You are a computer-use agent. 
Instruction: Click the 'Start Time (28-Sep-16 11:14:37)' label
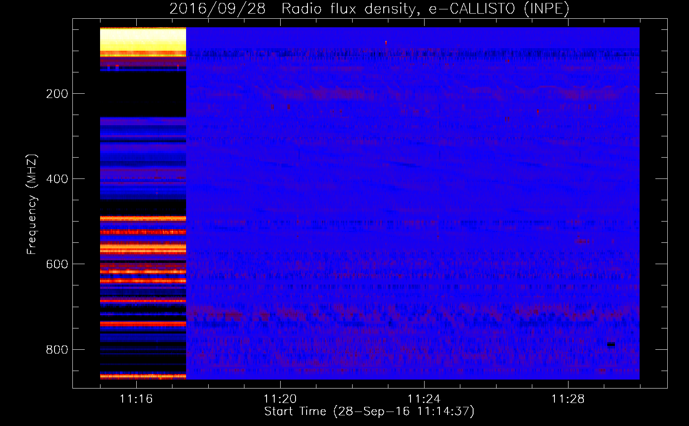[x=369, y=412]
